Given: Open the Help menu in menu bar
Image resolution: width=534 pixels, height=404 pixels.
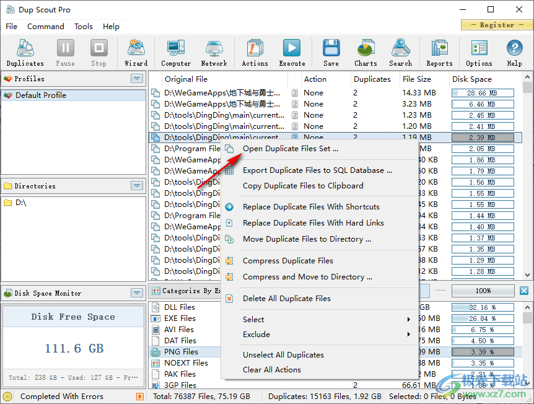Looking at the screenshot, I should point(111,26).
